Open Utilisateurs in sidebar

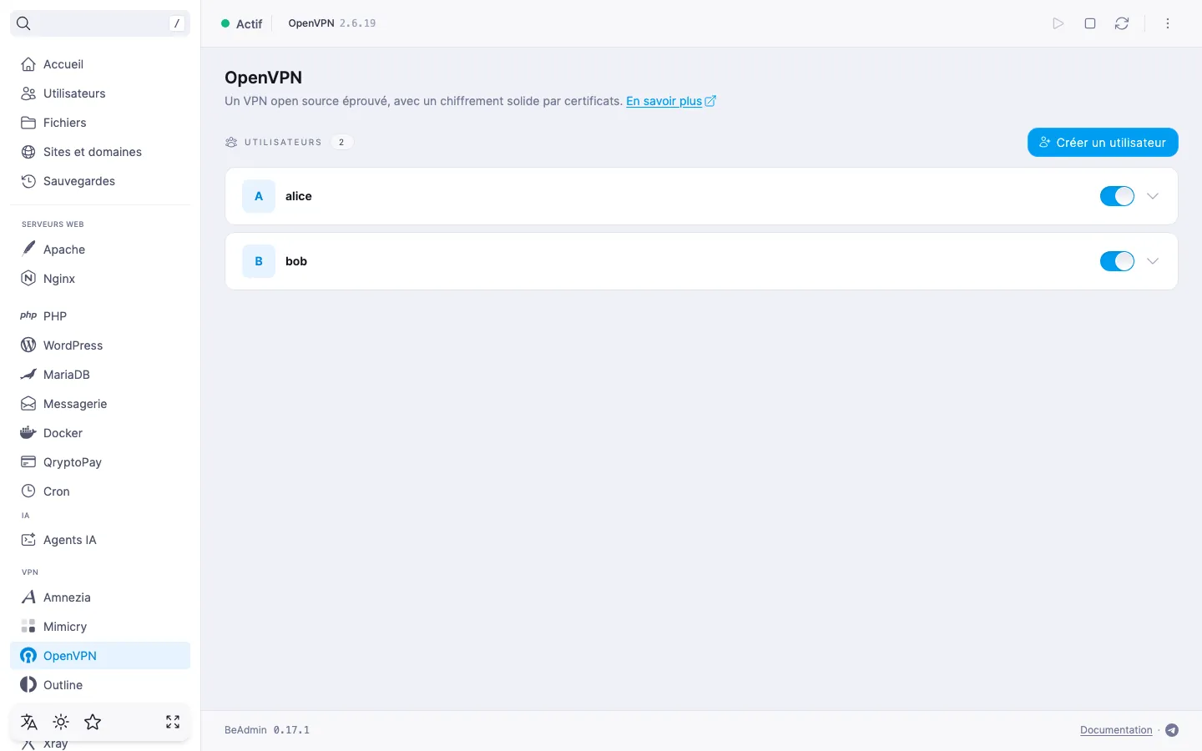click(100, 93)
